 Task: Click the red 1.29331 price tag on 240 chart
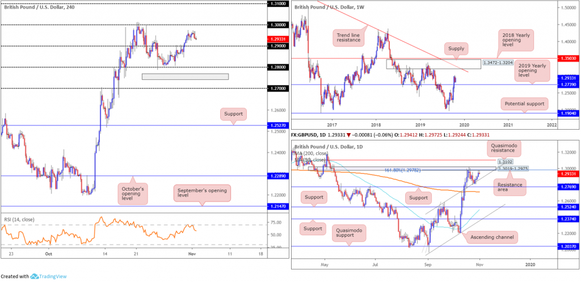click(x=277, y=39)
